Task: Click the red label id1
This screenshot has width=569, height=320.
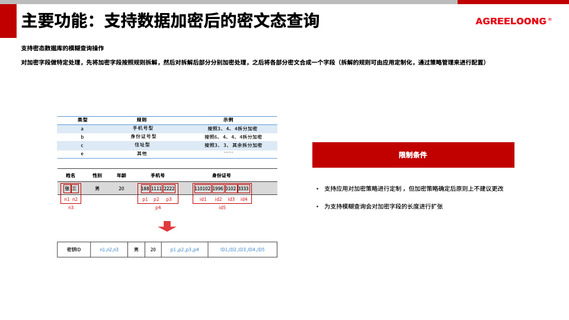Action: point(203,199)
